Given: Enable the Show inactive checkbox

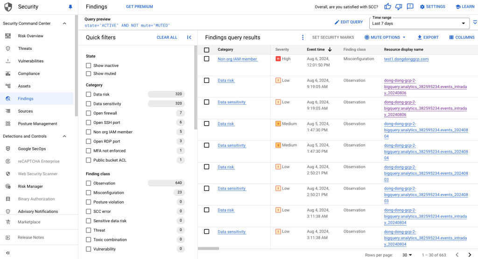Looking at the screenshot, I should click(x=88, y=65).
